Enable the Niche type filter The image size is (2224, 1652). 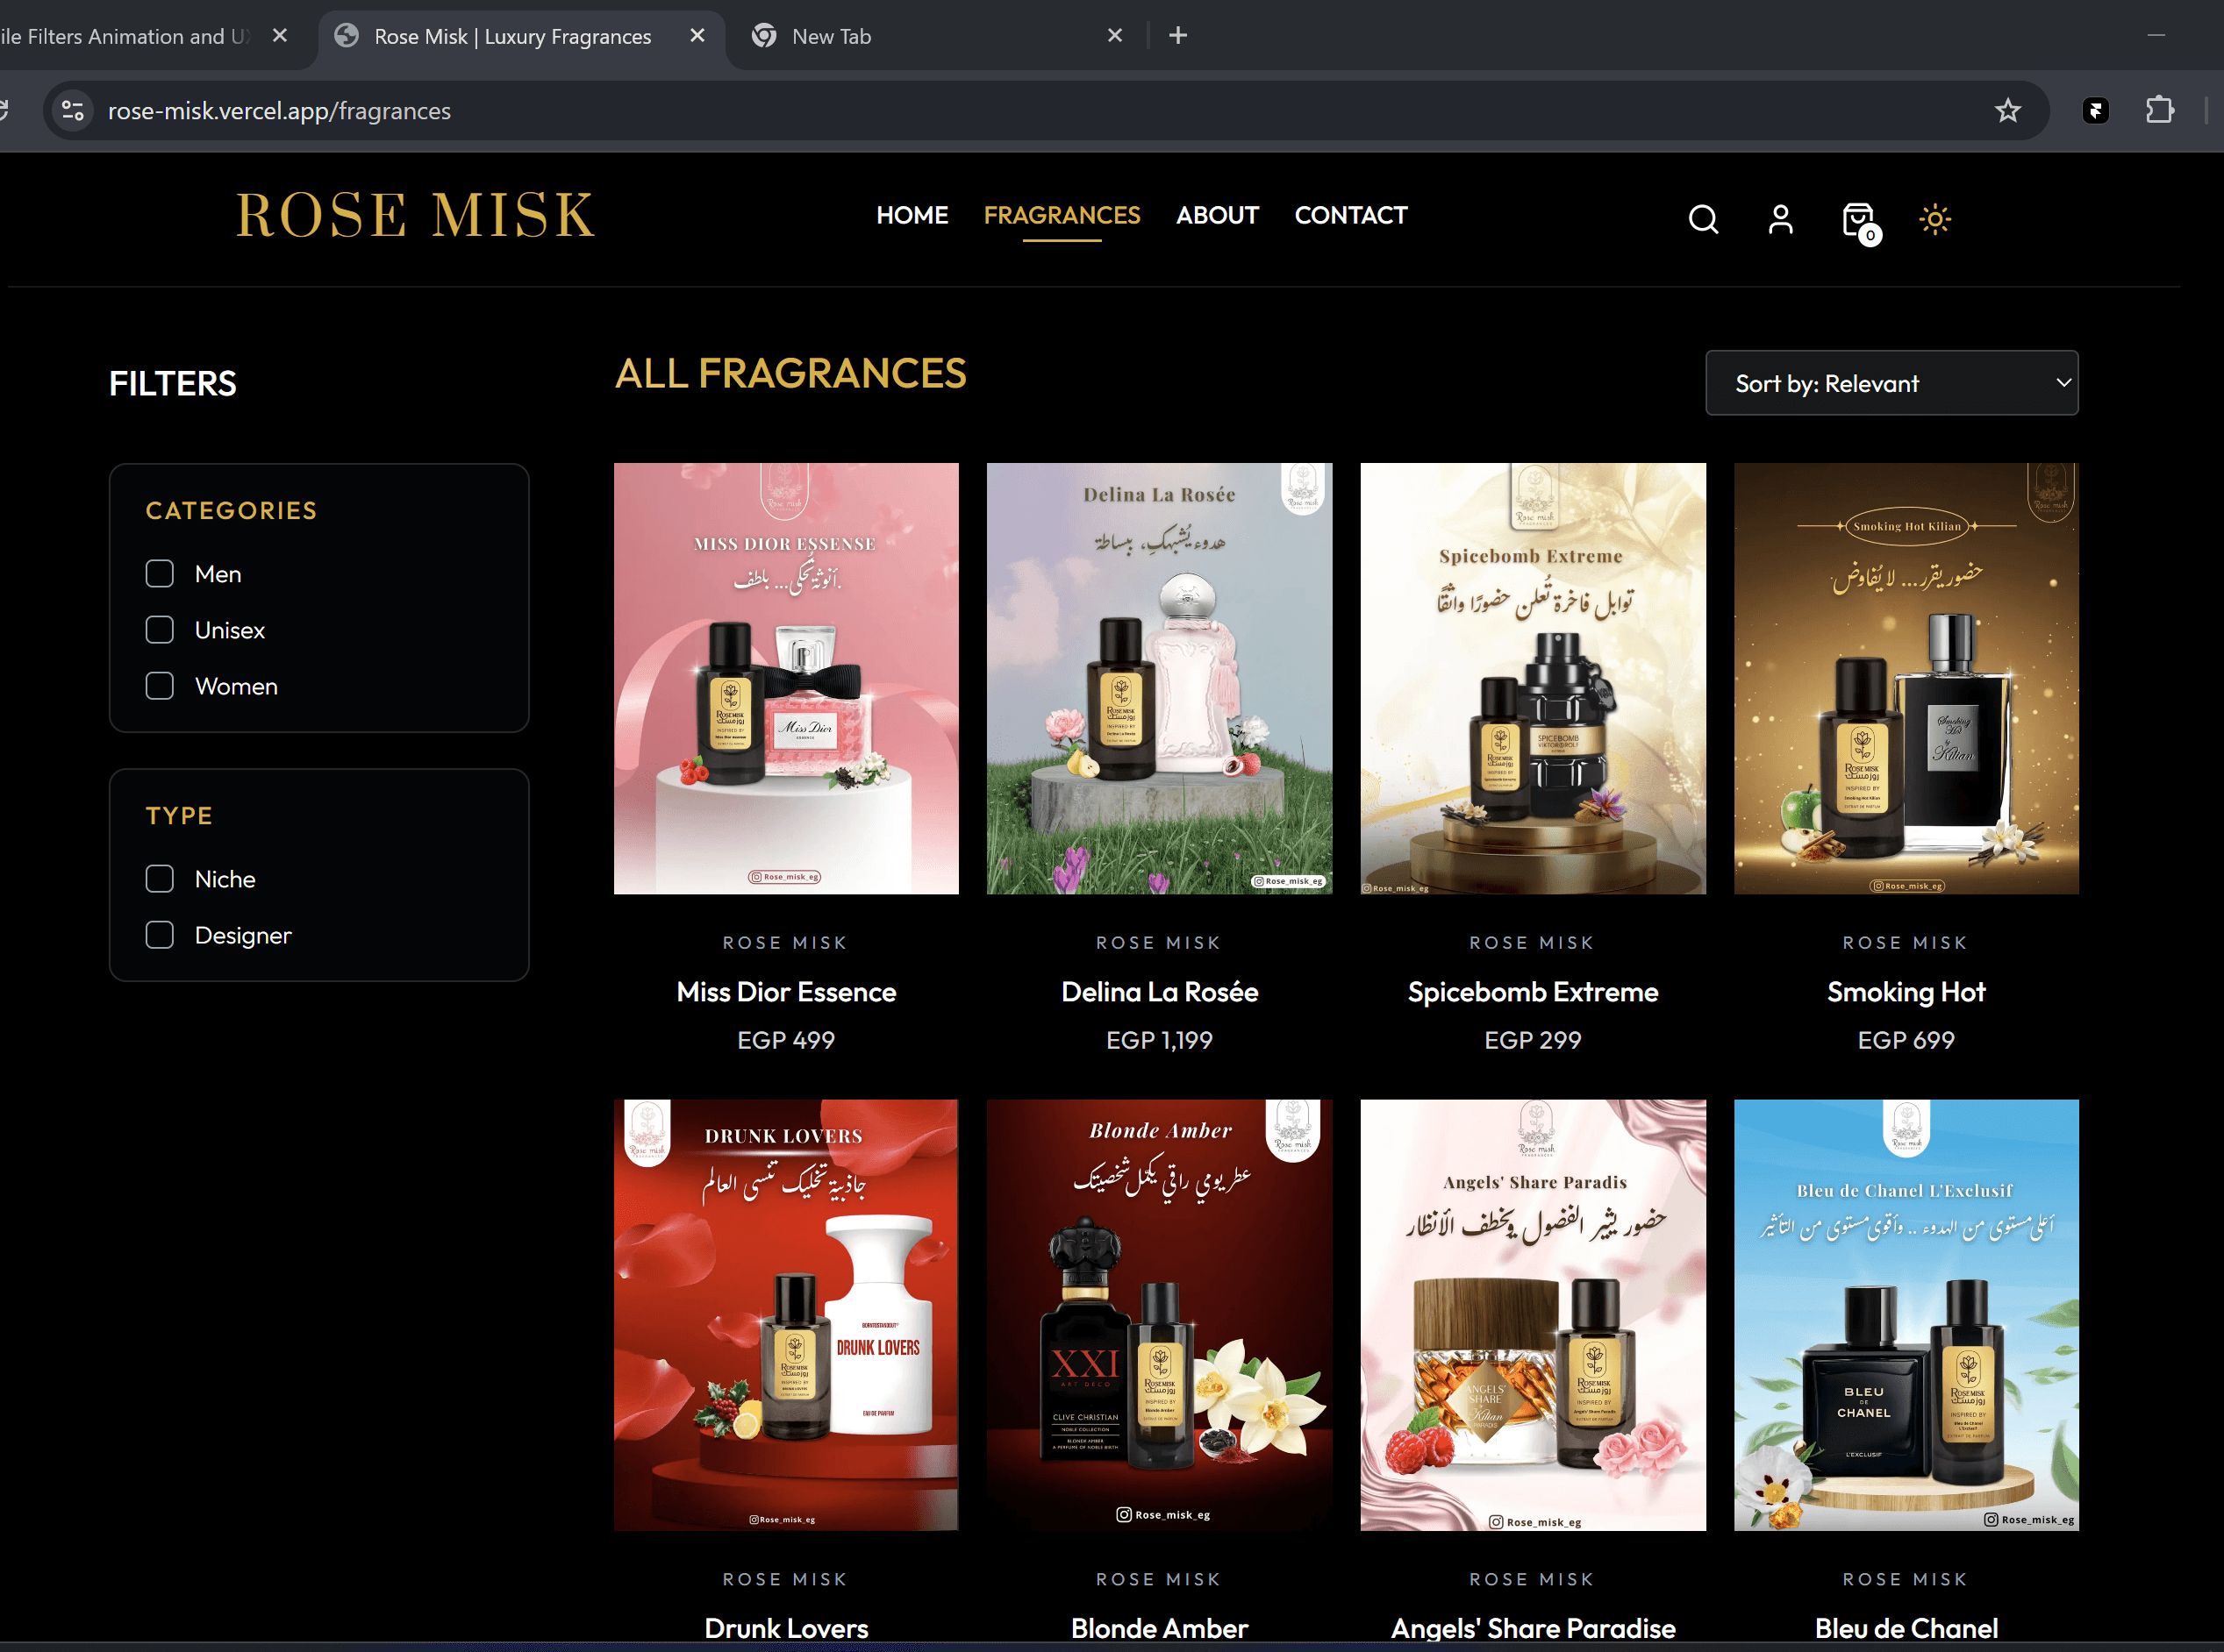coord(159,879)
